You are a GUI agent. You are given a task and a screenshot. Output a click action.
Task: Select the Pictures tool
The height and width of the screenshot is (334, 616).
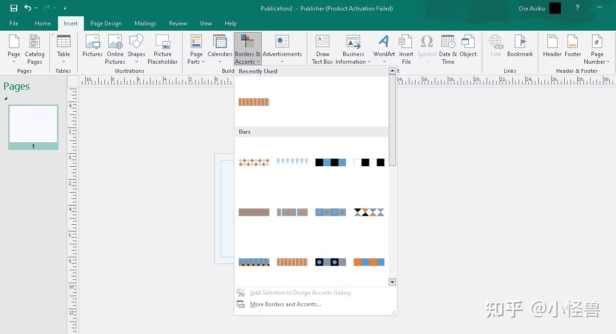(92, 48)
